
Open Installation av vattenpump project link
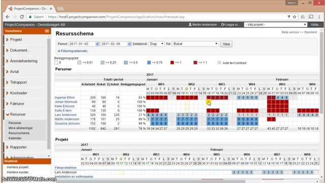[74, 176]
